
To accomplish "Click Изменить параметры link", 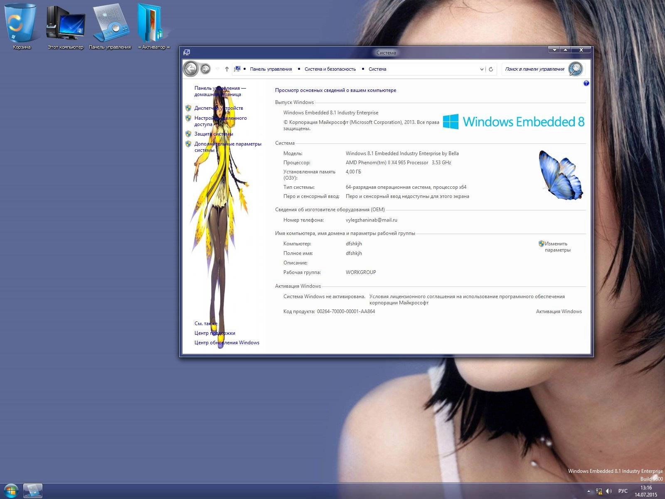I will tap(557, 247).
